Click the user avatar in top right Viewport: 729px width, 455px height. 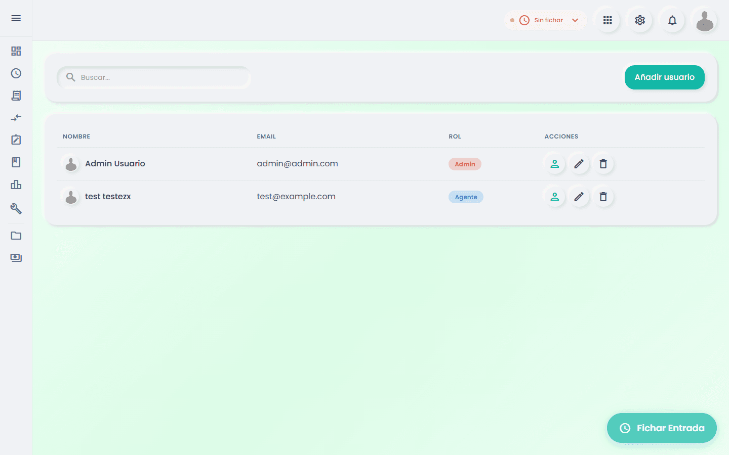click(x=705, y=21)
